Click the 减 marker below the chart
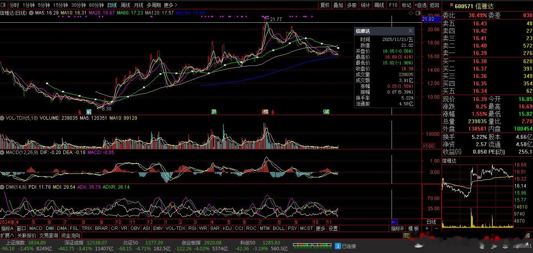533x253 pixels. coord(326,112)
